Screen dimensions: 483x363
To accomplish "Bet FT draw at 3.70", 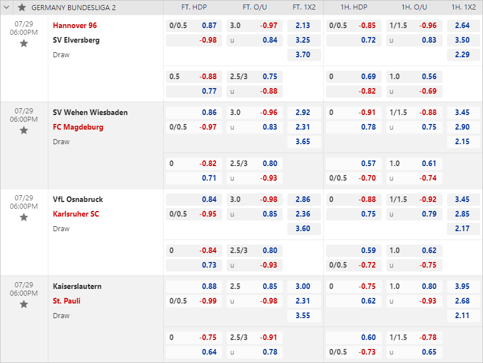I will coord(304,55).
